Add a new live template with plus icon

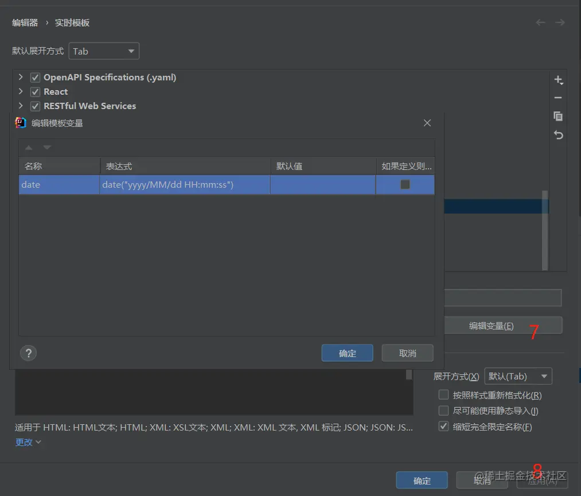[x=559, y=80]
